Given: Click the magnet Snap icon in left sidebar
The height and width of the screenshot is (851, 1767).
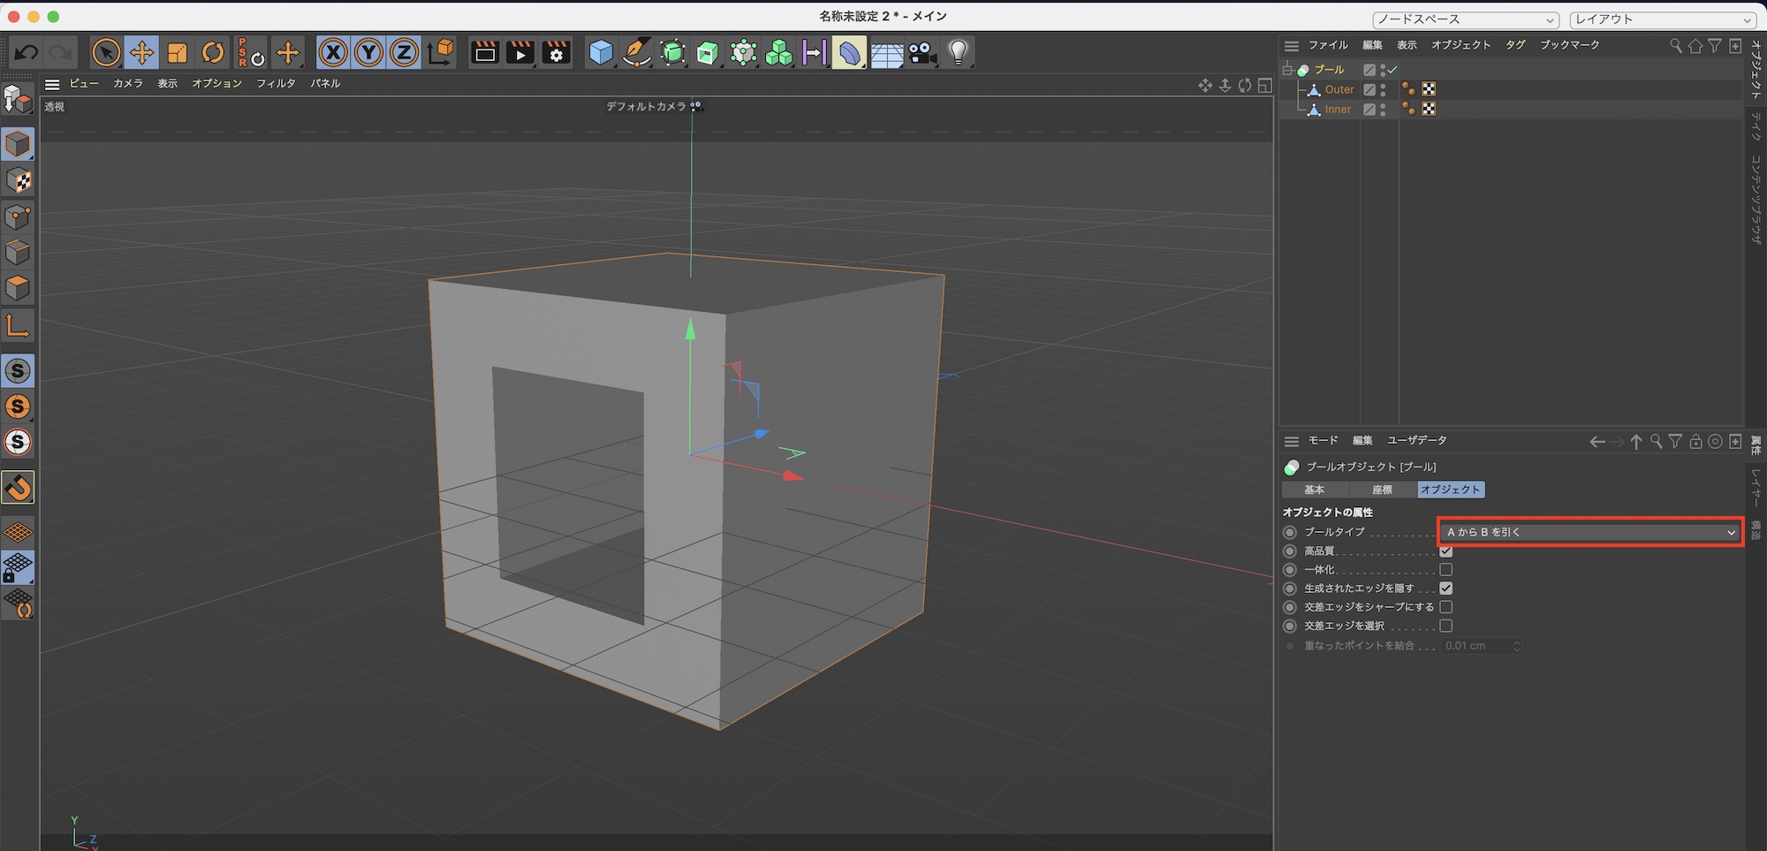Looking at the screenshot, I should tap(18, 487).
